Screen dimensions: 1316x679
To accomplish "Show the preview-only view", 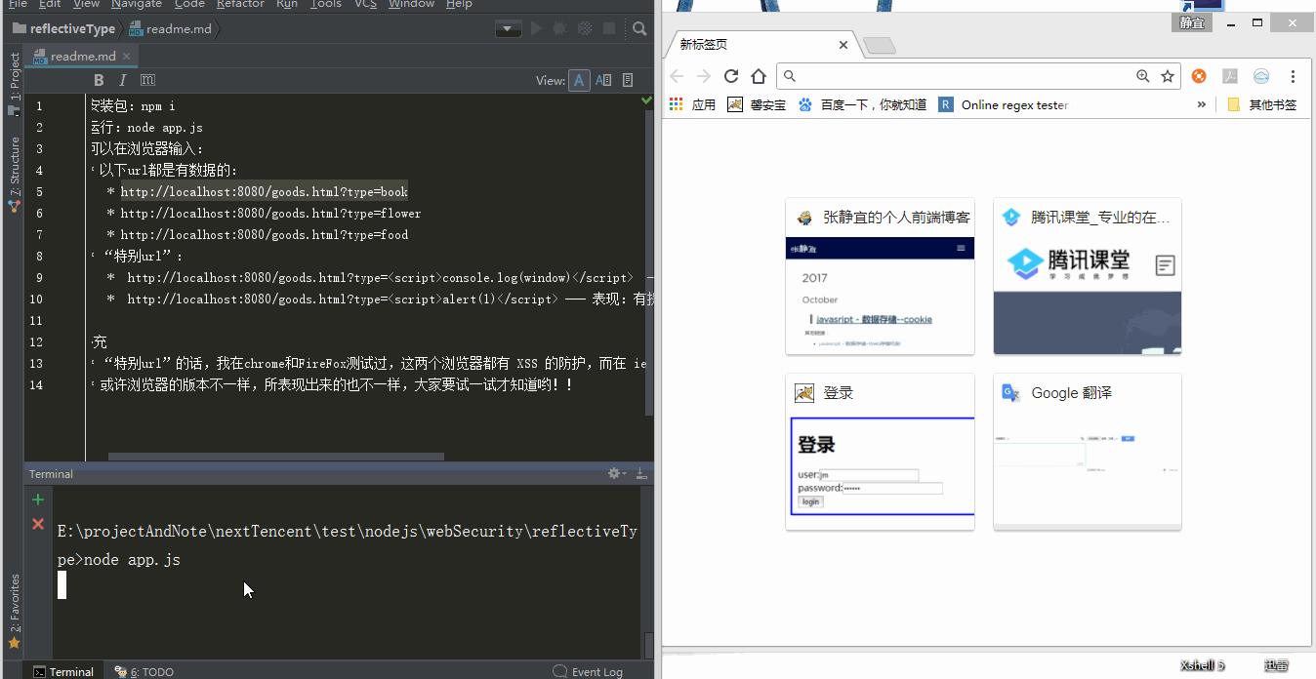I will (x=628, y=80).
